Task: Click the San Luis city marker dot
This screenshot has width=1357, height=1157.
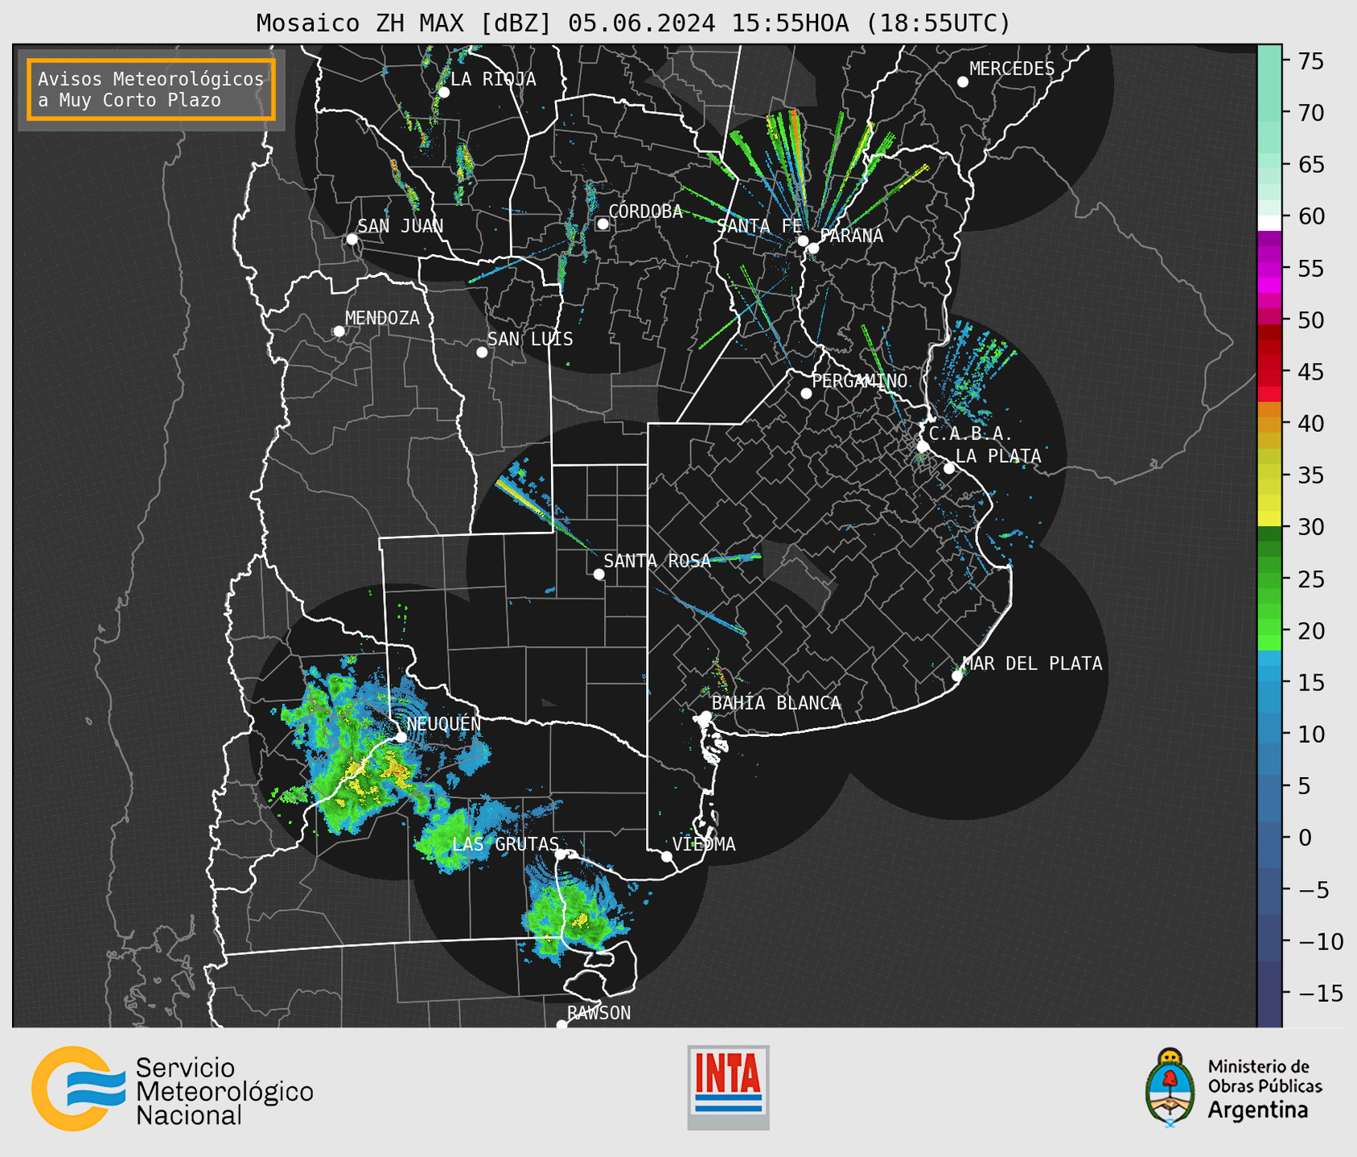Action: point(482,352)
